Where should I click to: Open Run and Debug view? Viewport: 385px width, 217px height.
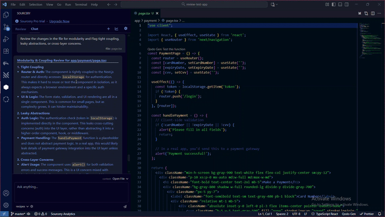pos(6,39)
